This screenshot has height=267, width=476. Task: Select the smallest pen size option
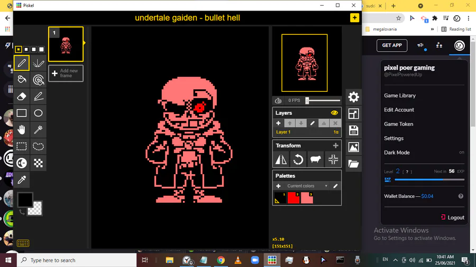click(x=18, y=50)
